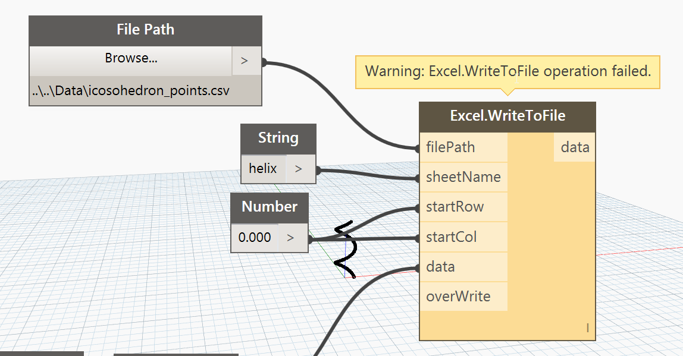
Task: Click the icosohedron_points.csv path text
Action: click(x=131, y=91)
